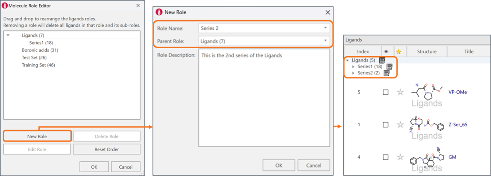Screen dimensions: 491x176
Task: Click the favorite star for GM ligand
Action: pyautogui.click(x=400, y=157)
